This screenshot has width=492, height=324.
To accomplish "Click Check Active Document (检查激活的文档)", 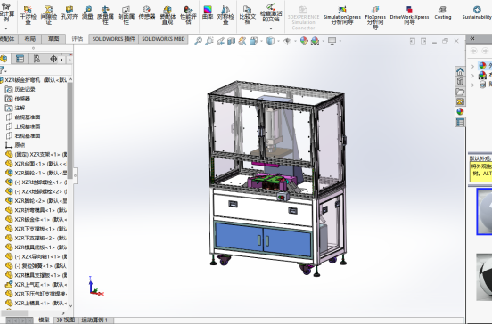I will [271, 13].
